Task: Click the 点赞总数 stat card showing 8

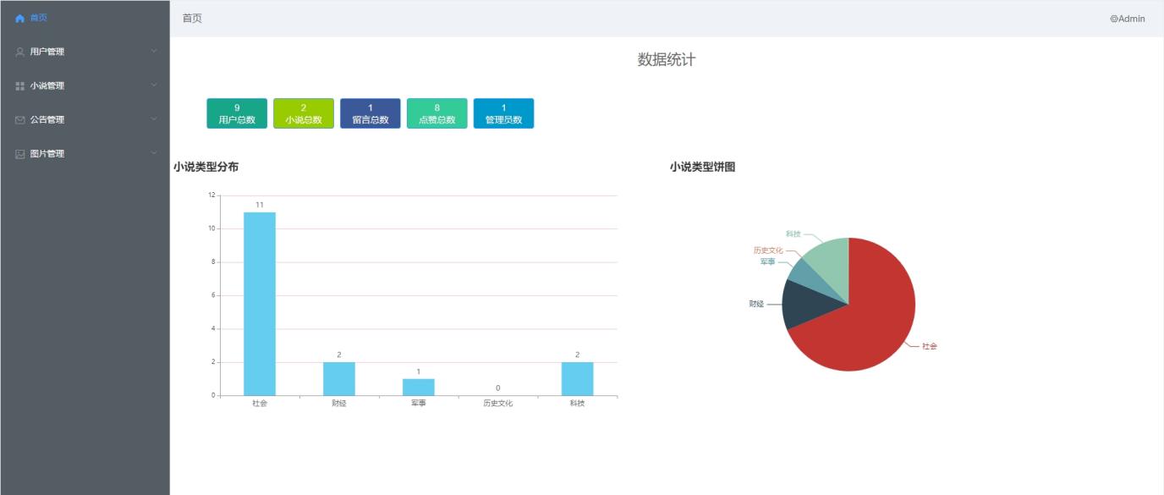Action: click(437, 113)
